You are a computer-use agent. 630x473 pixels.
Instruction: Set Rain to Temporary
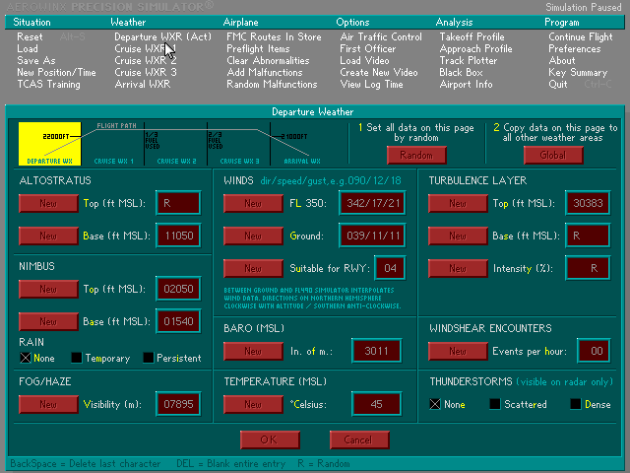click(x=77, y=358)
